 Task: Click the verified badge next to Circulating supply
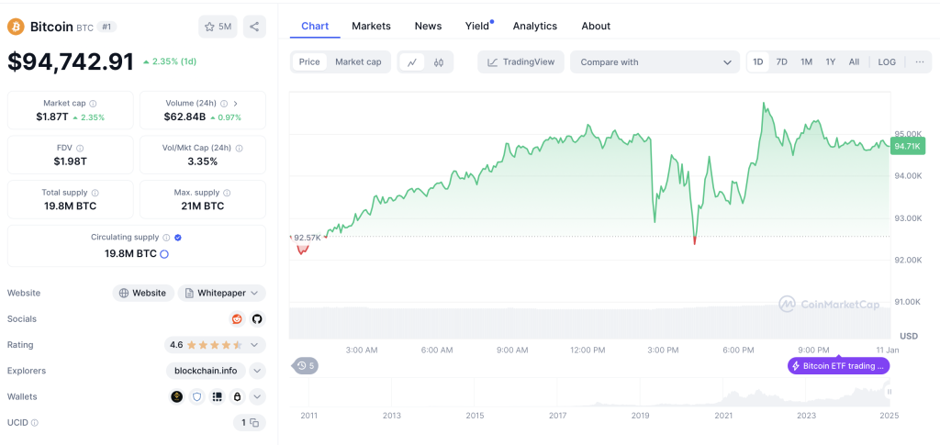click(x=177, y=237)
